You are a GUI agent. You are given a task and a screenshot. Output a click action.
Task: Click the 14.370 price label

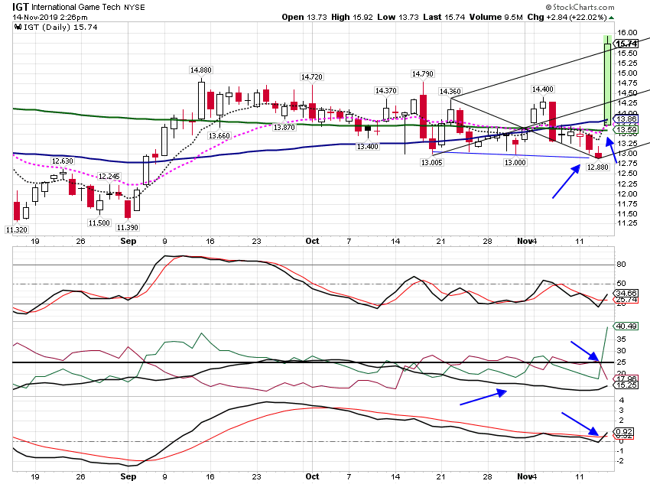[x=385, y=90]
